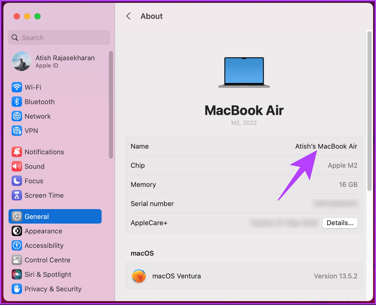Click the MacBook Air laptop image
Image resolution: width=376 pixels, height=305 pixels.
coord(244,72)
